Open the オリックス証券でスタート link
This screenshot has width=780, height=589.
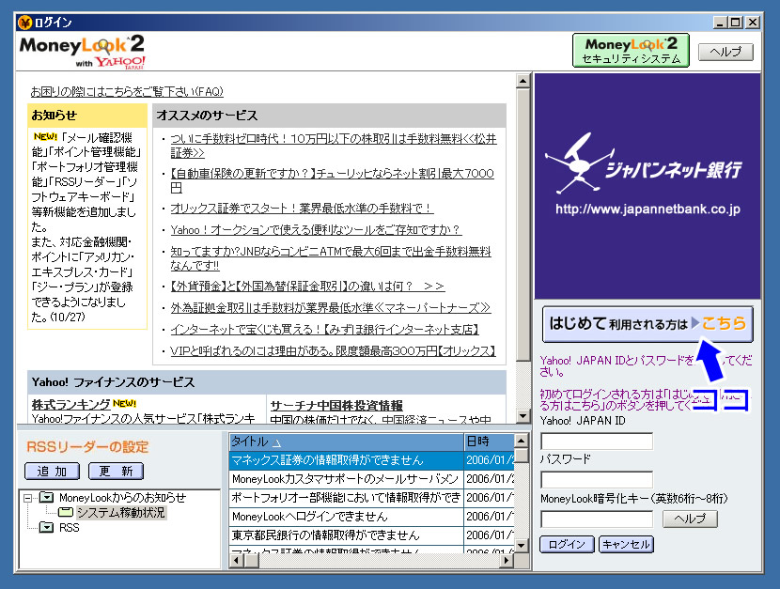tap(302, 209)
